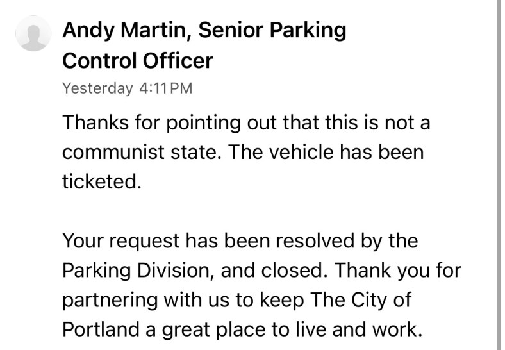The image size is (505, 350).
Task: Open Andy Martin's profile avatar
Action: pyautogui.click(x=33, y=33)
